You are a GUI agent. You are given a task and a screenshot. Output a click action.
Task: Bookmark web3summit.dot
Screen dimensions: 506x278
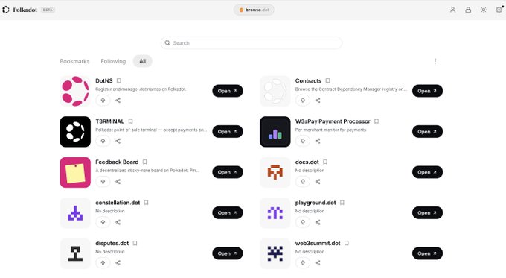[x=346, y=243]
